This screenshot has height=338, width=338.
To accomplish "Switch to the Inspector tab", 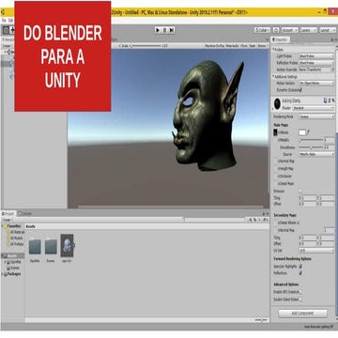I will click(281, 39).
